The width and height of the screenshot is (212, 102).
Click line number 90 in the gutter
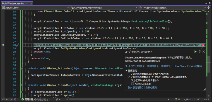(x=14, y=85)
